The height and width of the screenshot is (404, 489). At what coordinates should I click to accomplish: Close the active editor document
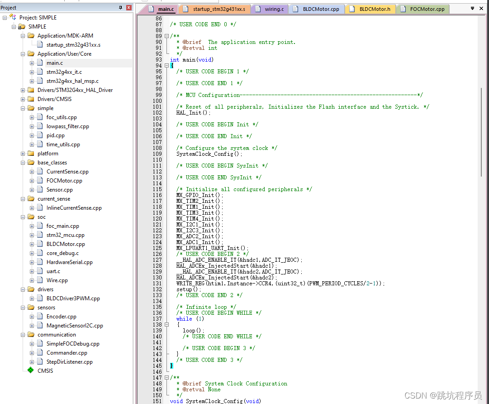(481, 9)
